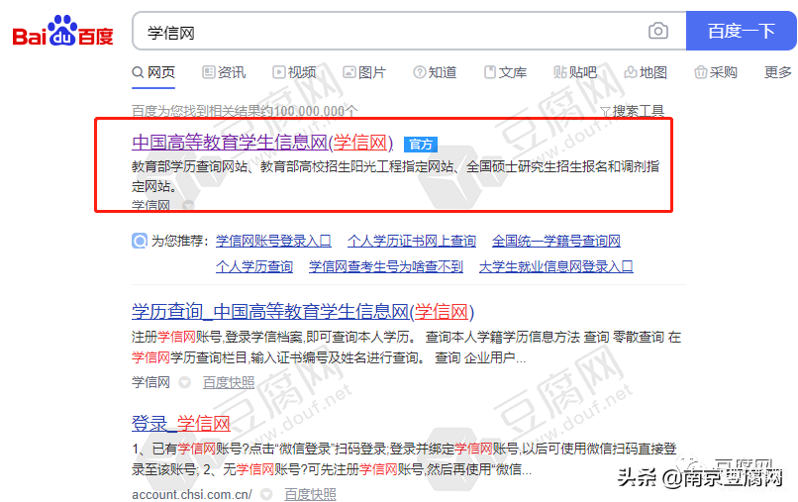Open the 文库 tab
The width and height of the screenshot is (798, 502).
(x=505, y=72)
